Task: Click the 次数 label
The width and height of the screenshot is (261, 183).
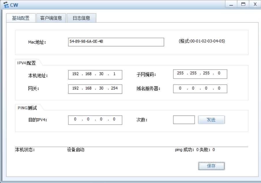Action: [x=142, y=120]
